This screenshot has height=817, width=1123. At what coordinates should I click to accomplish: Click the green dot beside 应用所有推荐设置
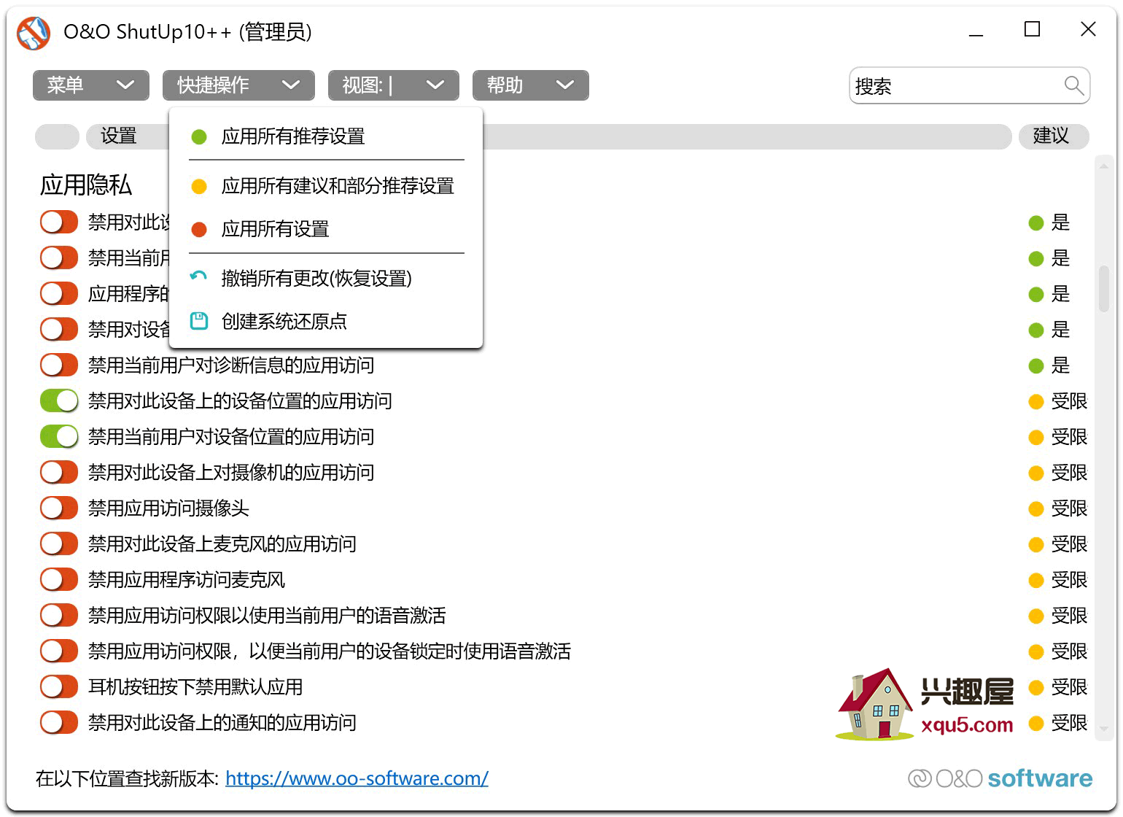[198, 136]
